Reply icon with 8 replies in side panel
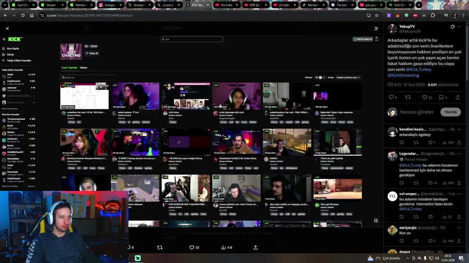This screenshot has height=263, width=469. click(393, 97)
